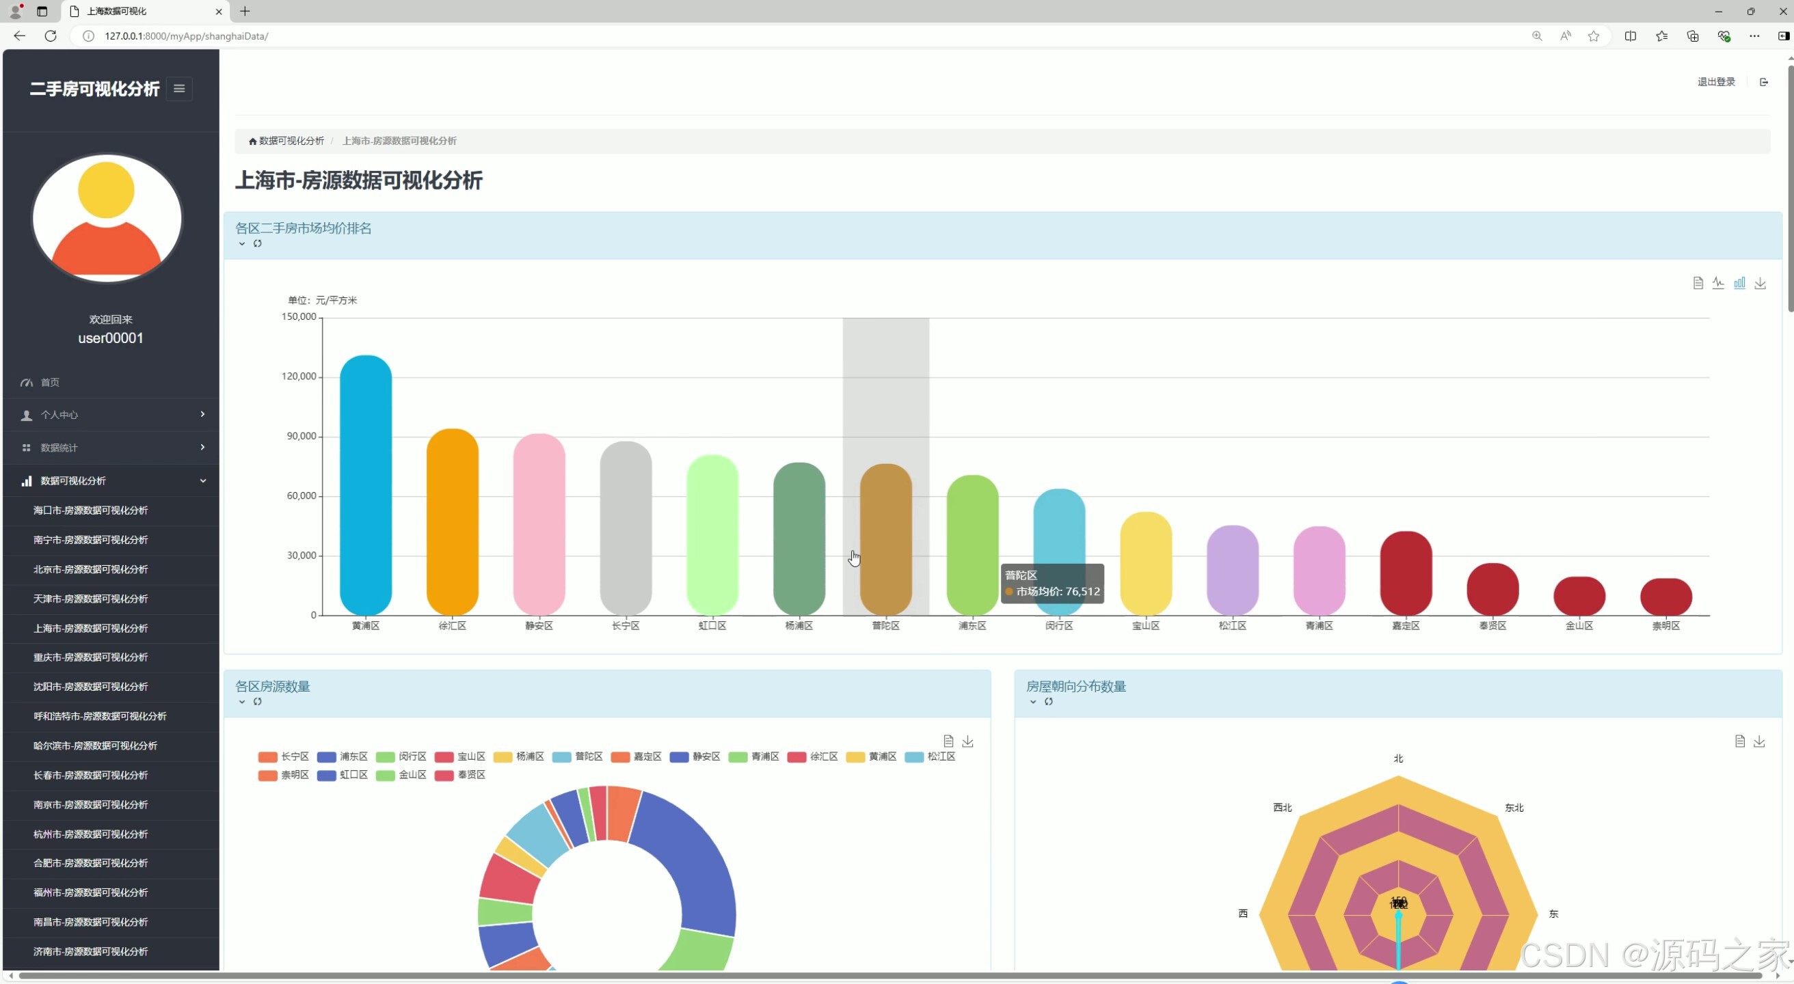Download the 房屋朝向分布数量 radar chart
Viewport: 1794px width, 984px height.
pyautogui.click(x=1759, y=741)
